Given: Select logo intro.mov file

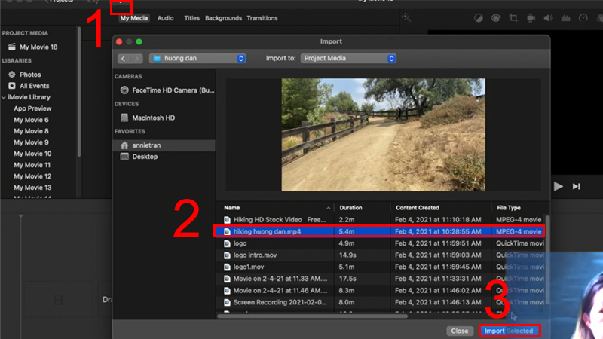Looking at the screenshot, I should pos(381,255).
